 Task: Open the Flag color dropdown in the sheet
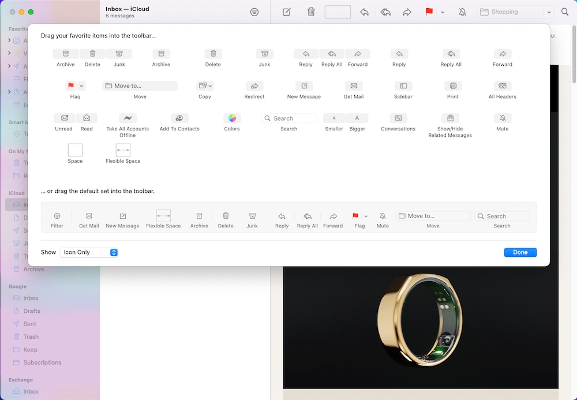tap(80, 85)
